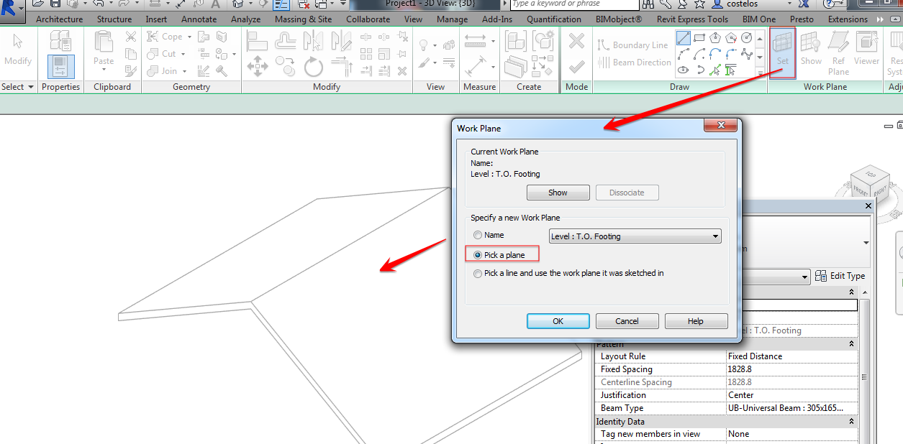Click the Rectangle tool in the Draw panel
The image size is (903, 444).
click(699, 38)
